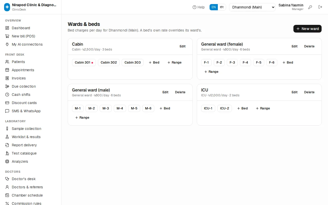Click the logout icon
Screen dimensions: 328x205
[320, 7]
